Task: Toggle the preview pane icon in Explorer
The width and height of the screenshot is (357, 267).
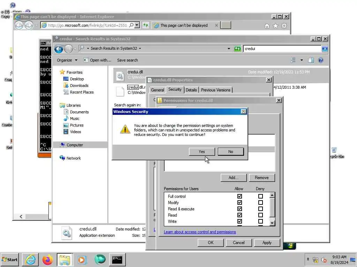Action: (x=311, y=60)
